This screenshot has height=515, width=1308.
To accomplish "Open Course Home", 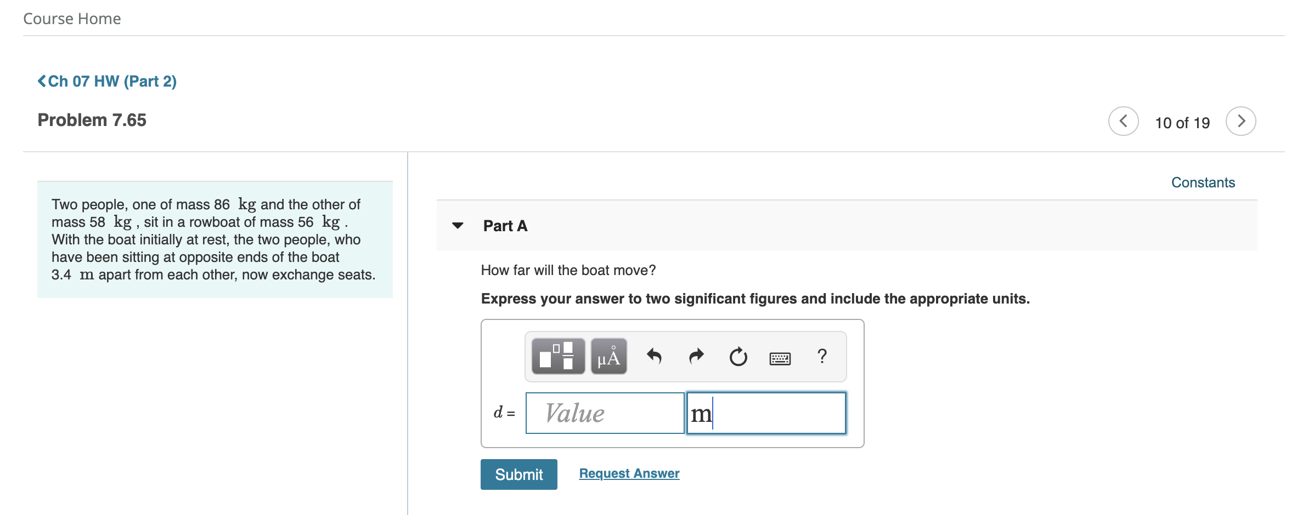I will [x=72, y=19].
